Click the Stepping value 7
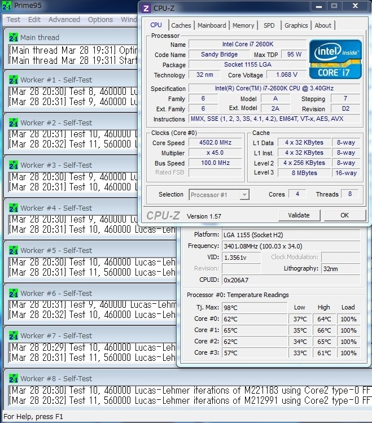This screenshot has height=423, width=372. click(x=345, y=98)
